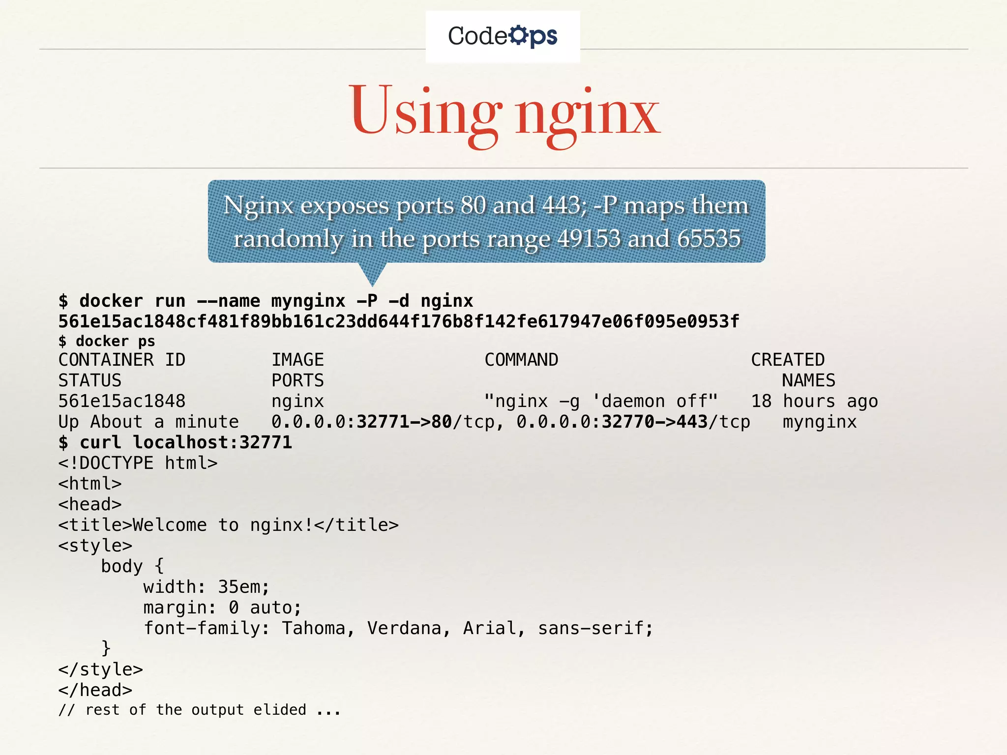1007x755 pixels.
Task: Click the port mapping '0.0.0.0:32770->443/tcp'
Action: point(633,423)
